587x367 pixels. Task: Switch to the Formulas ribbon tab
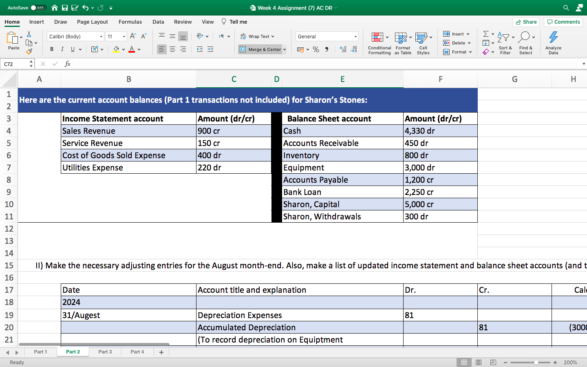130,22
